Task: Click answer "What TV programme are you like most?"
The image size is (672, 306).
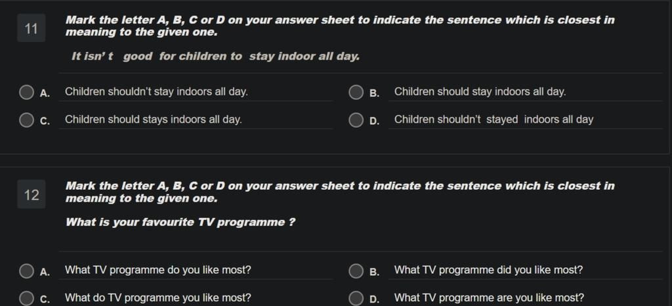Action: tap(489, 298)
